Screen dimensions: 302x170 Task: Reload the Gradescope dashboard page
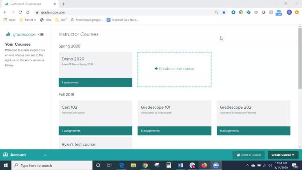pyautogui.click(x=20, y=12)
